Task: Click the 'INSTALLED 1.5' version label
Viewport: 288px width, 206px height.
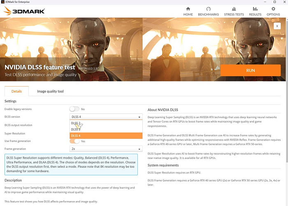Action: point(88,69)
